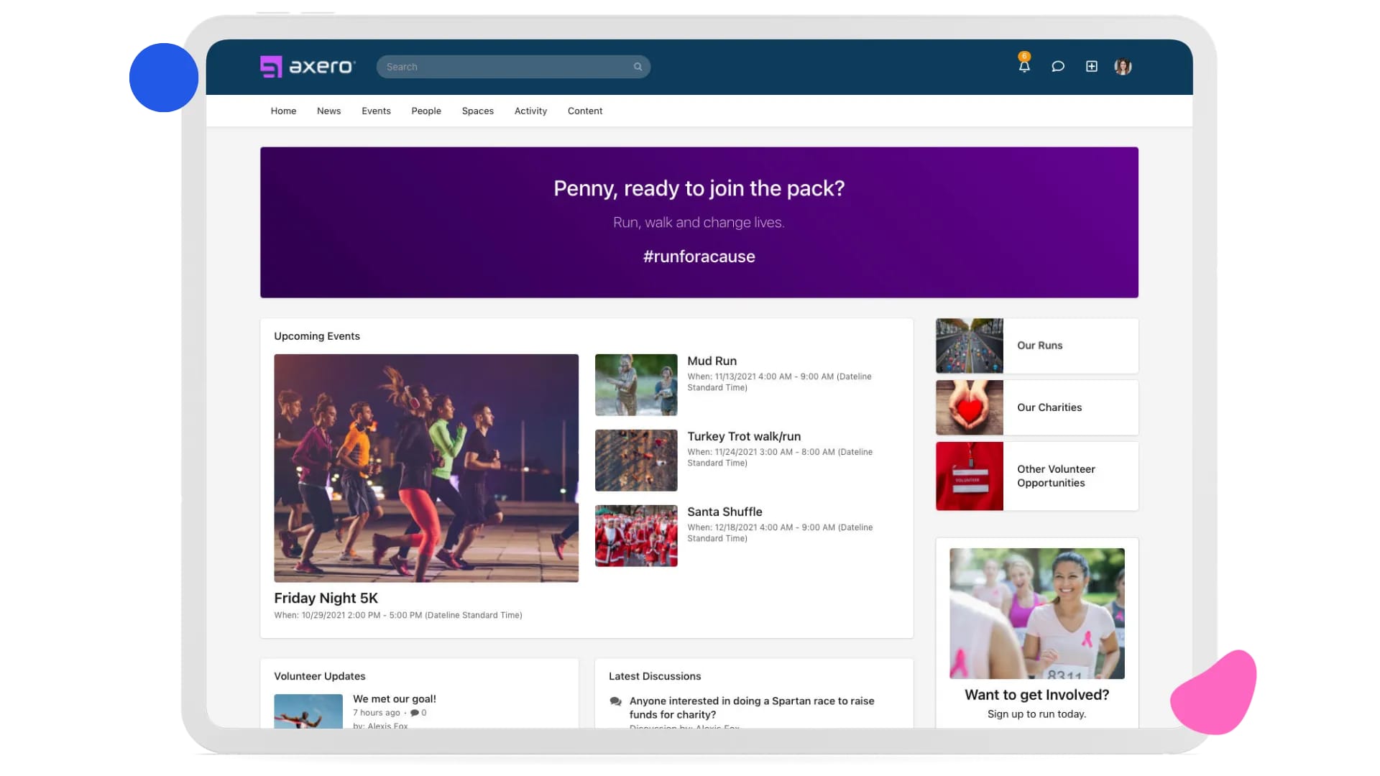Click the discussion bubble icon in Latest Discussions
This screenshot has height=776, width=1380.
[616, 701]
